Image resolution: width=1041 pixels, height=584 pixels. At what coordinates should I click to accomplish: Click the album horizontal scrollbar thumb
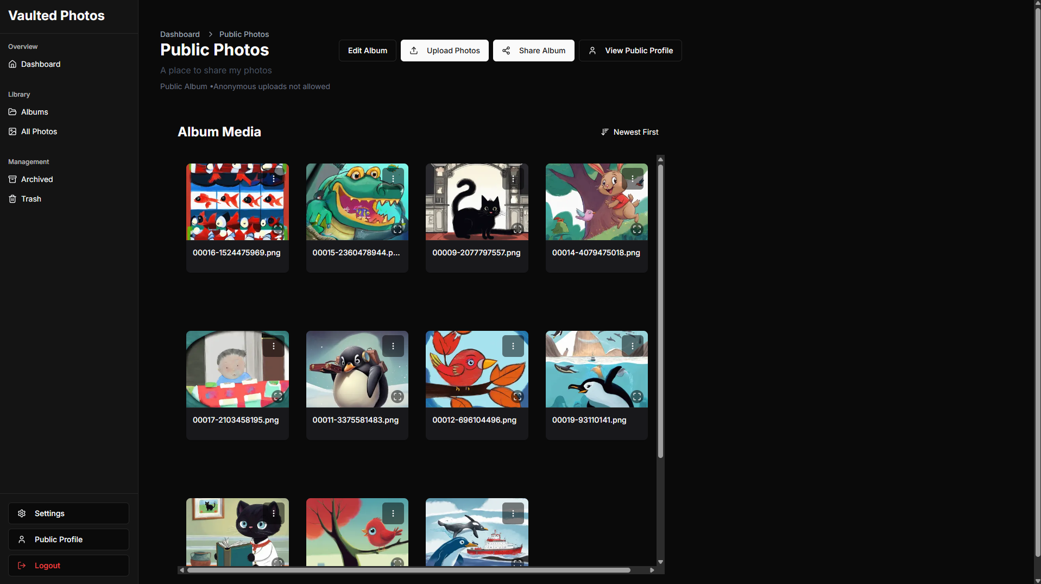408,570
